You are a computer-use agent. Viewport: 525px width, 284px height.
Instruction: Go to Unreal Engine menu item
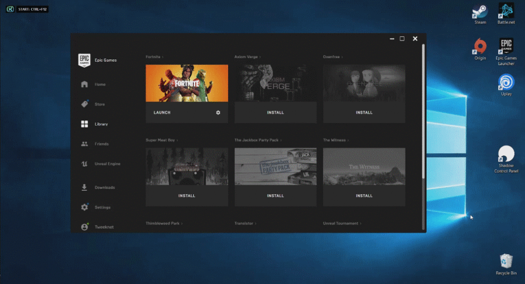108,164
